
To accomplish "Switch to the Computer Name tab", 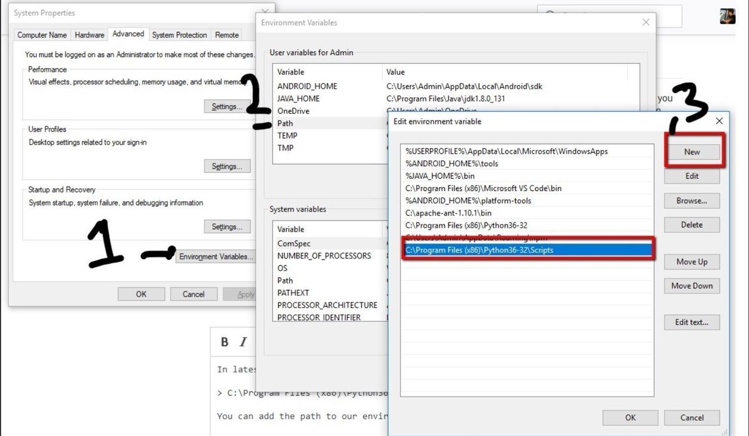I will 42,35.
